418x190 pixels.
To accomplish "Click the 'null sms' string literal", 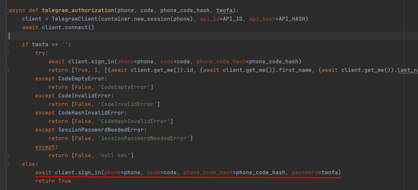I will [114, 156].
